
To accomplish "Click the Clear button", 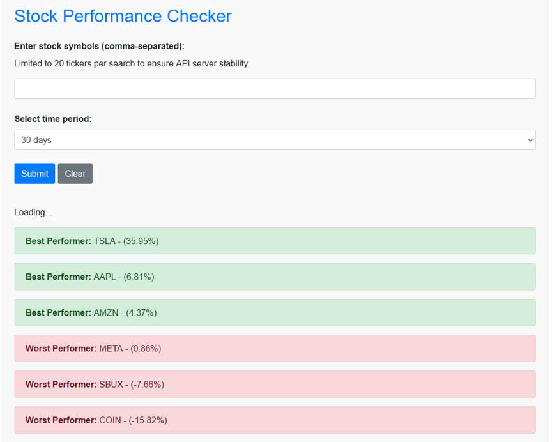I will coord(75,174).
